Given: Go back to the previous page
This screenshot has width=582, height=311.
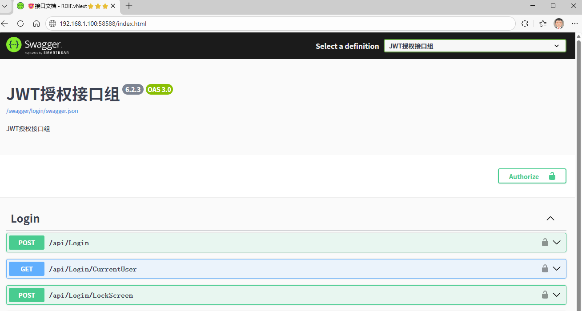Looking at the screenshot, I should click(x=5, y=24).
